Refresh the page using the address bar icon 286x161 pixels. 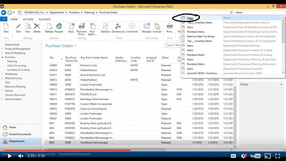[231, 13]
